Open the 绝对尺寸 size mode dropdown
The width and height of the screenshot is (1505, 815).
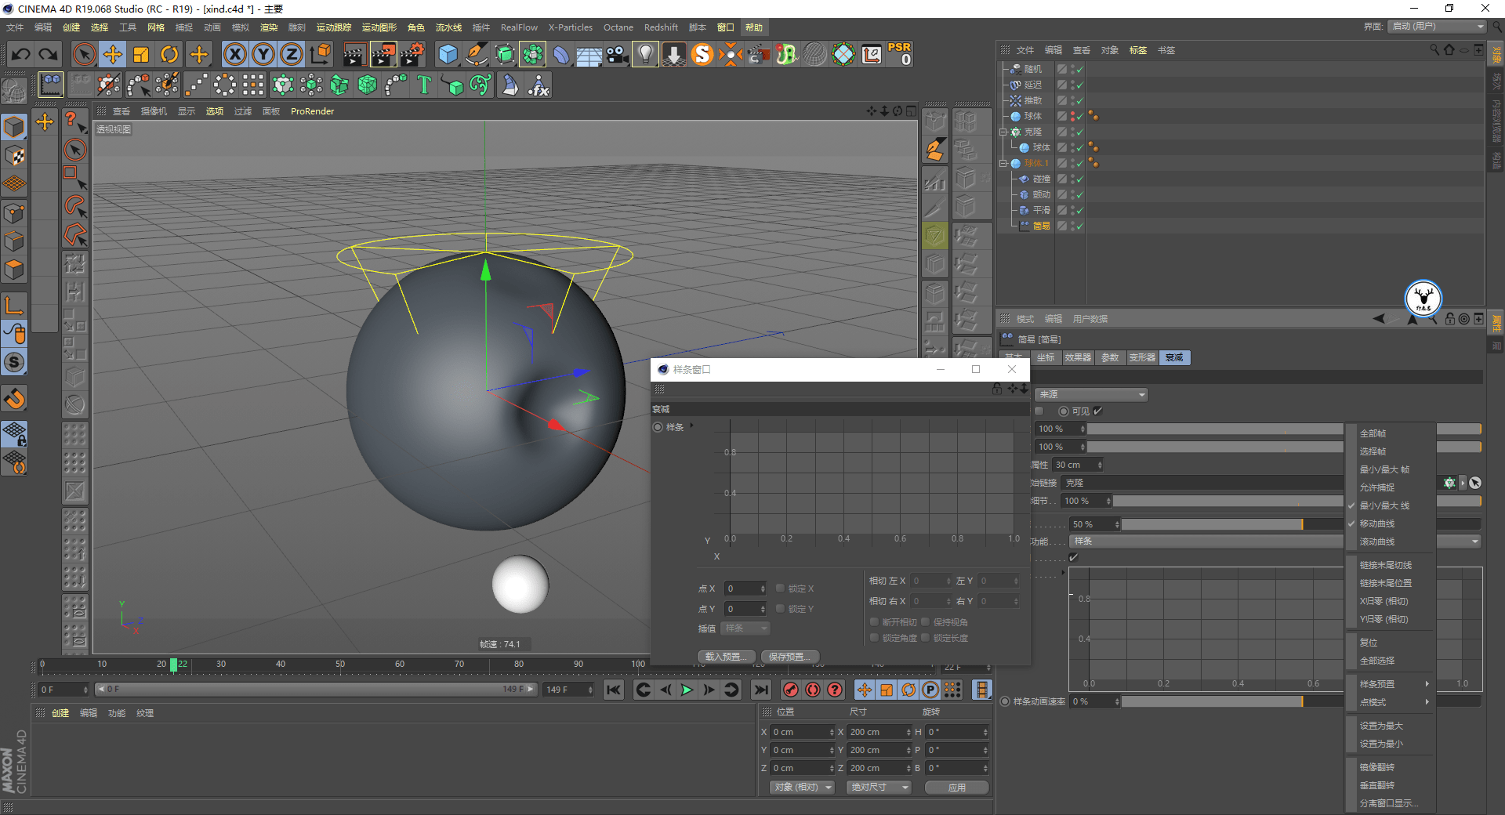coord(879,787)
